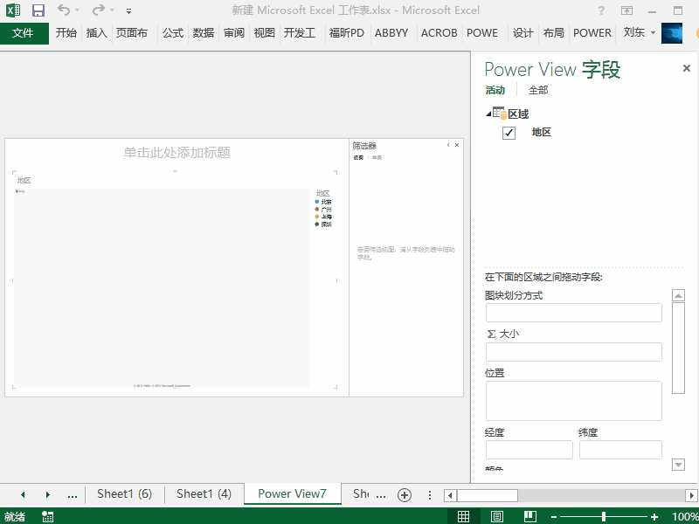Image resolution: width=699 pixels, height=524 pixels.
Task: Select the Power View7 sheet tab
Action: 292,493
